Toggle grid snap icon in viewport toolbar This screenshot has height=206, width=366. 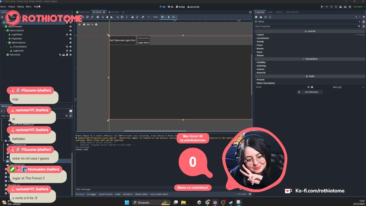[x=122, y=17]
